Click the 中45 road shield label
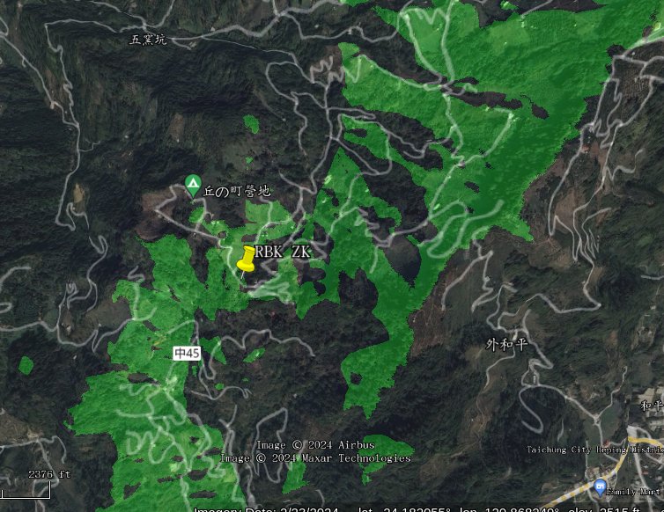The width and height of the screenshot is (664, 512). [x=187, y=354]
